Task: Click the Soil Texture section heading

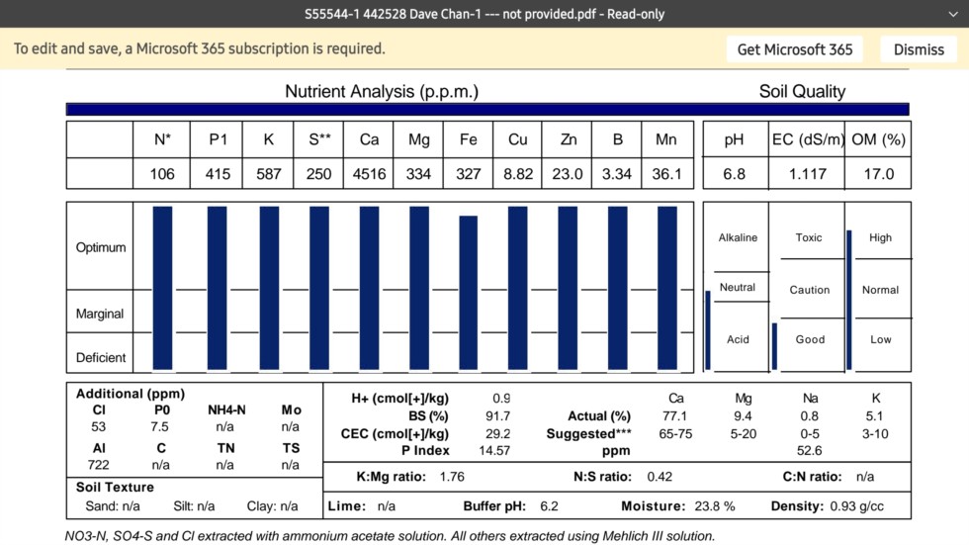Action: 115,487
